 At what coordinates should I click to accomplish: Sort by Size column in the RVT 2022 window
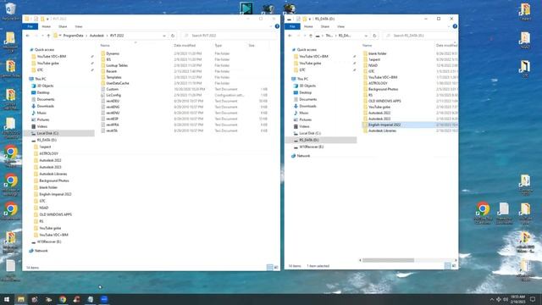(252, 46)
